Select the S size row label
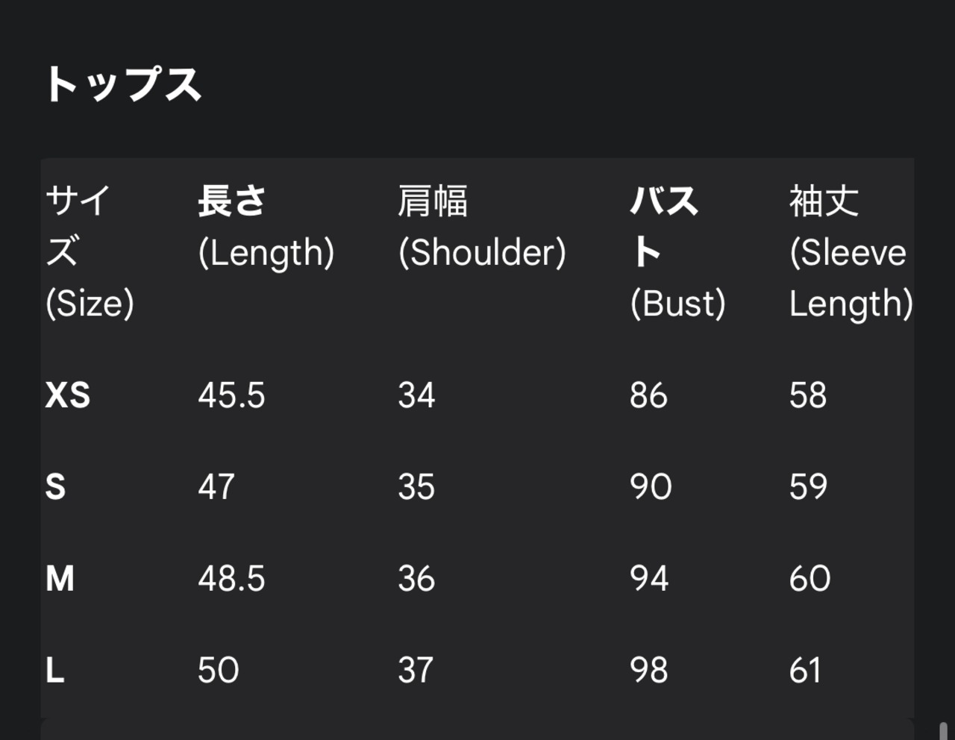The height and width of the screenshot is (740, 955). [x=56, y=487]
